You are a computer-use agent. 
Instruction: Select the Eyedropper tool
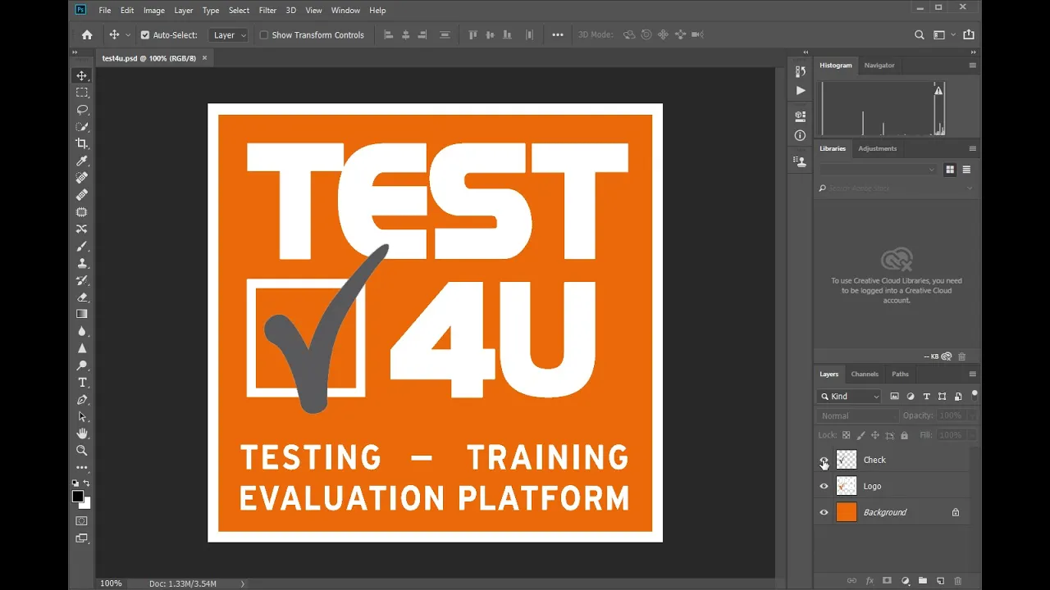82,161
